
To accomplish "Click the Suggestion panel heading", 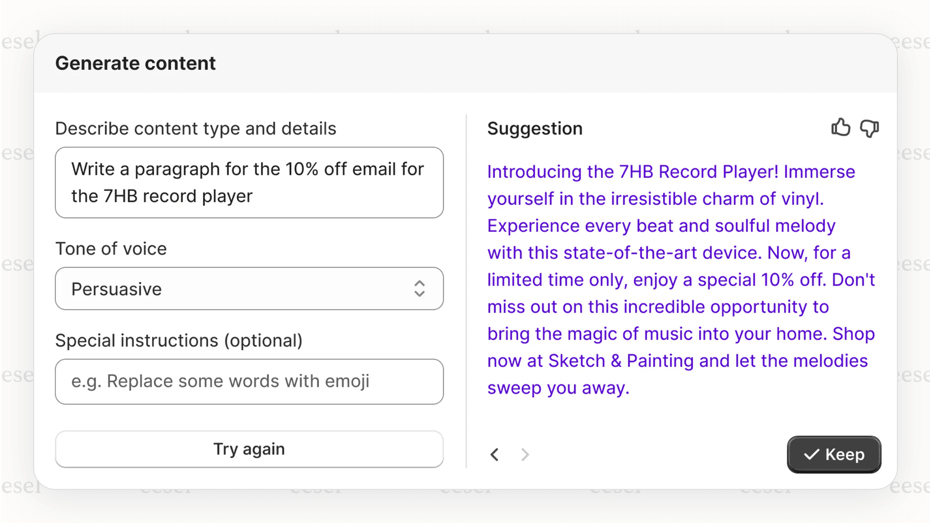I will pyautogui.click(x=535, y=128).
